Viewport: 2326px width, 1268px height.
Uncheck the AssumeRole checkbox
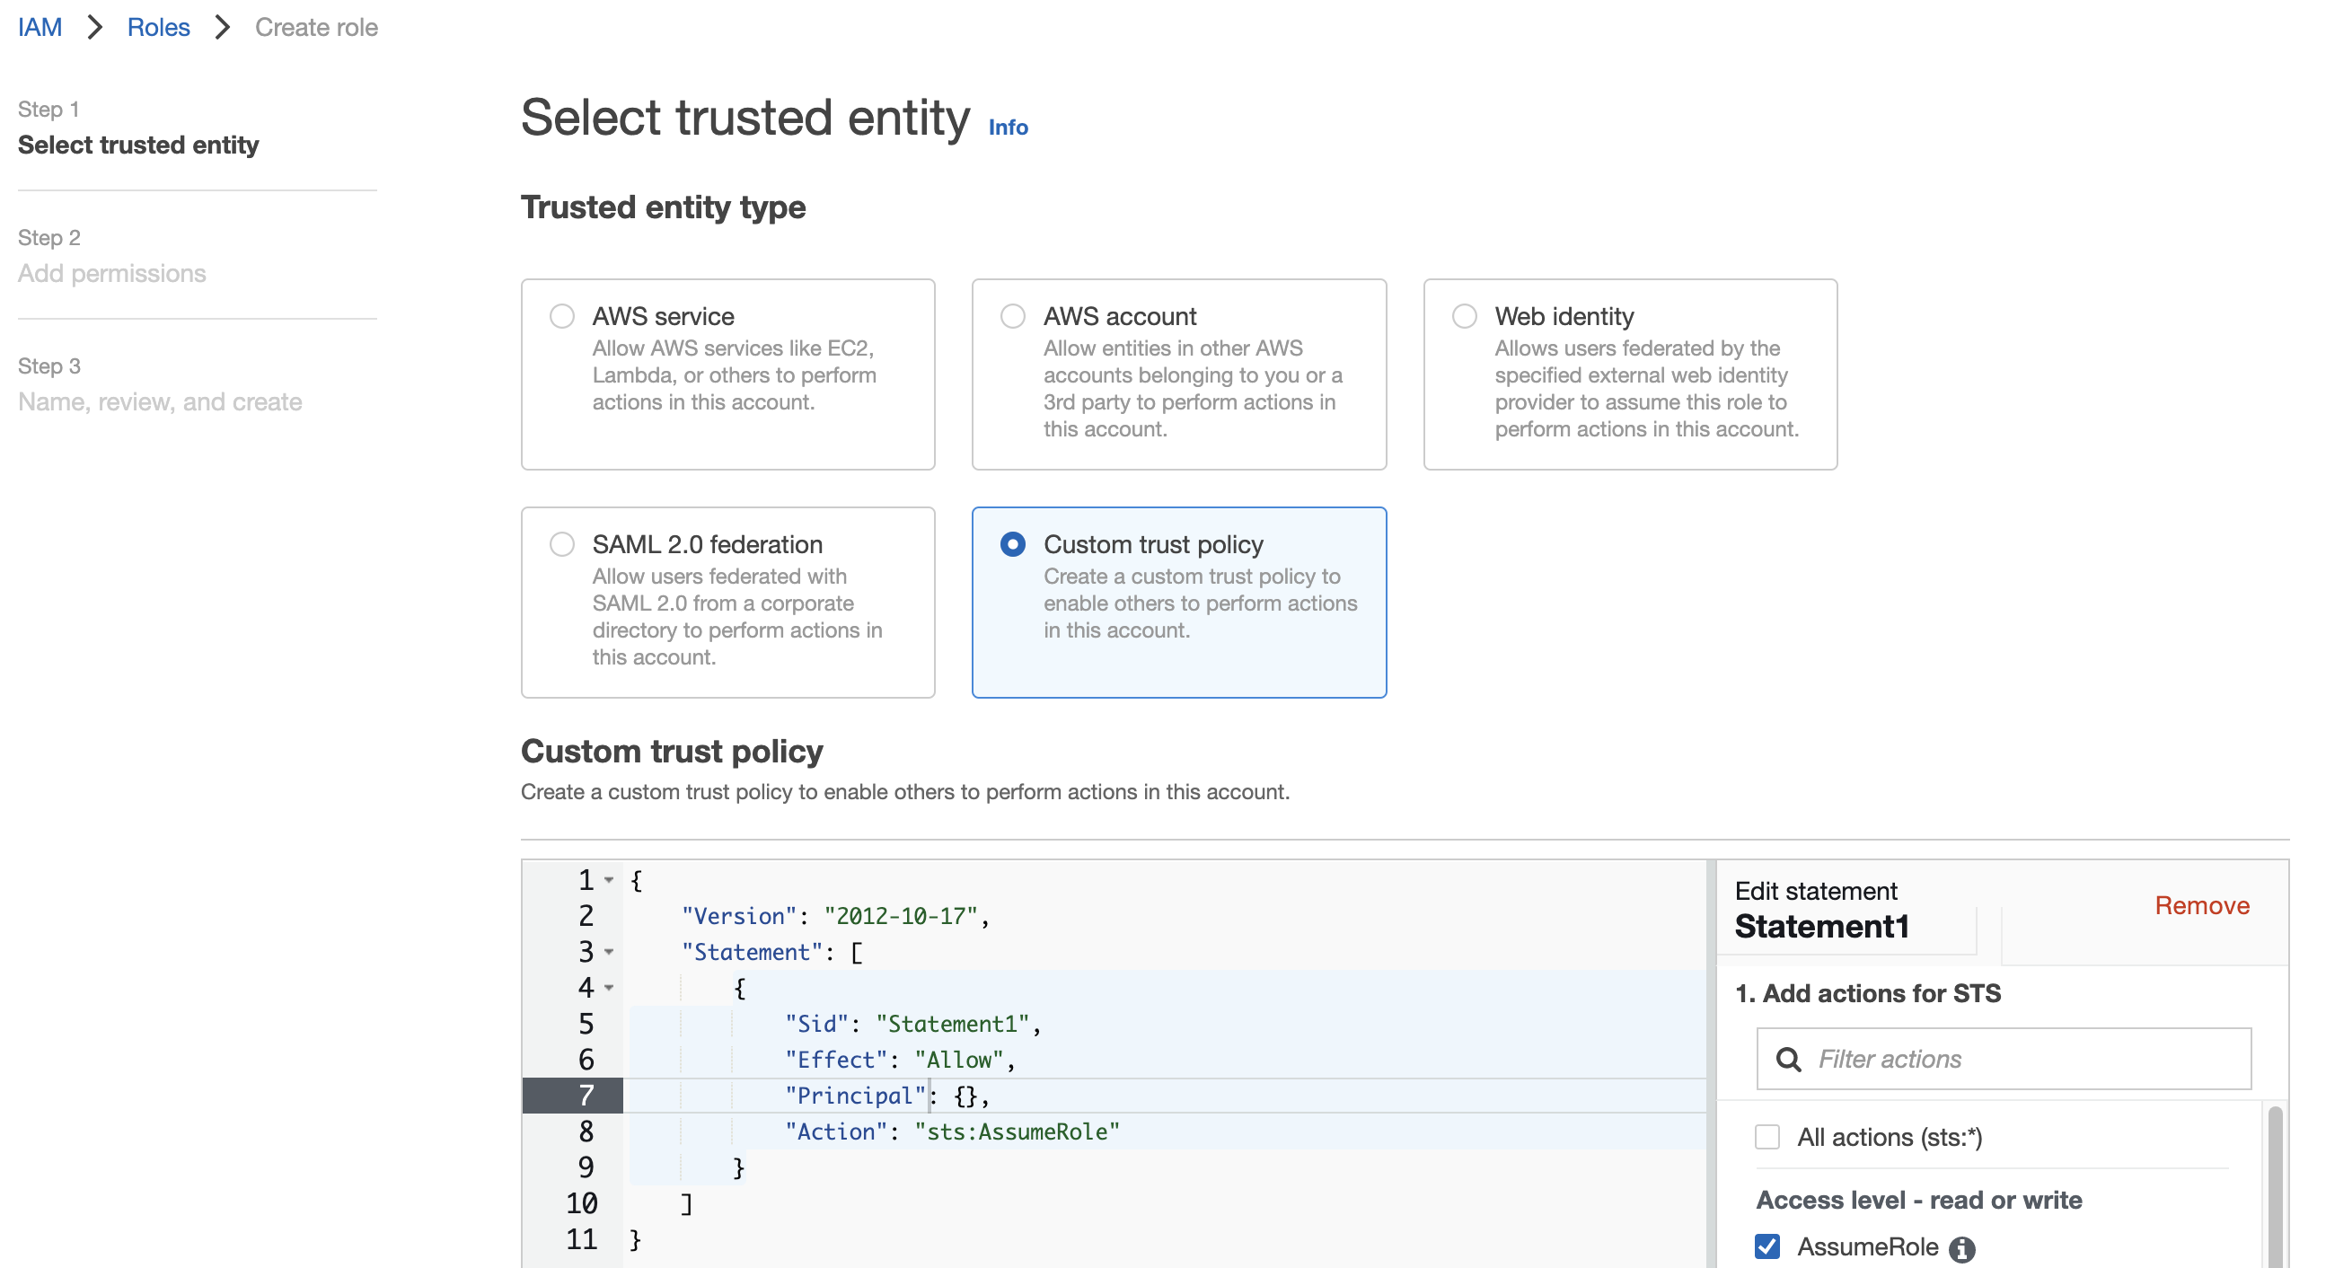point(1767,1246)
